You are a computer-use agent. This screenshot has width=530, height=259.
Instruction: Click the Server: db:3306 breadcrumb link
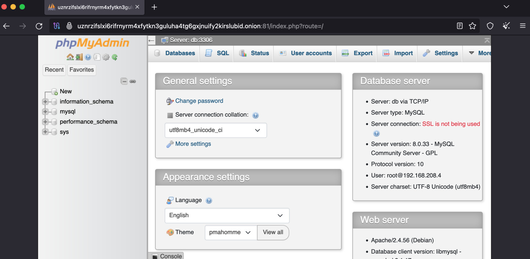(191, 40)
